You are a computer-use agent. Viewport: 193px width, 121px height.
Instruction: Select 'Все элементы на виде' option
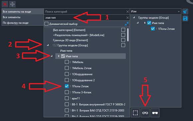click(x=23, y=12)
